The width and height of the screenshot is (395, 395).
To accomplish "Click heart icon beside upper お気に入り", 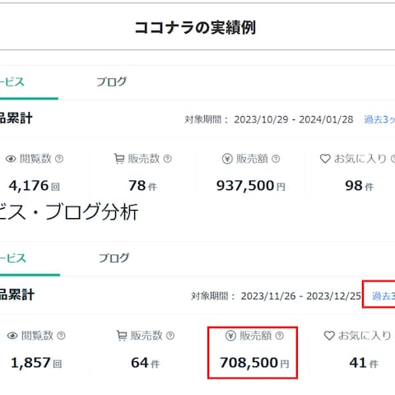I will point(325,159).
